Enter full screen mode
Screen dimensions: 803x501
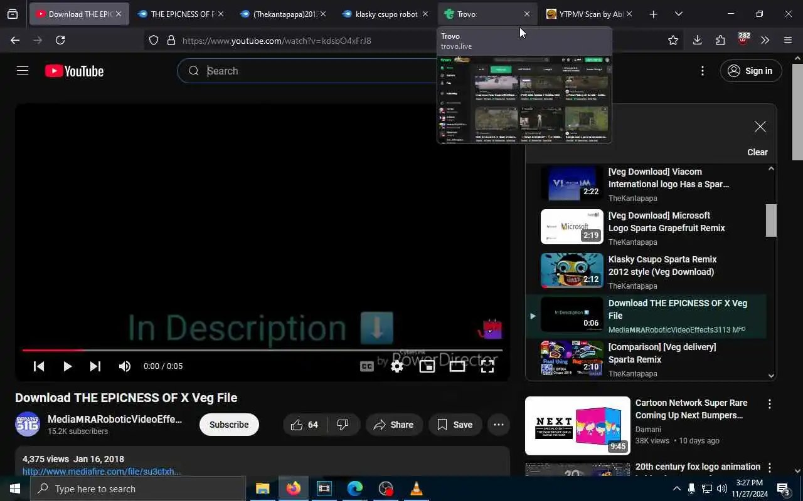[x=487, y=366]
